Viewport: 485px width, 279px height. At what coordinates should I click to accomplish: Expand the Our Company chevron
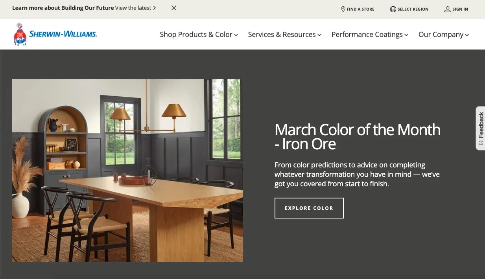pyautogui.click(x=467, y=35)
